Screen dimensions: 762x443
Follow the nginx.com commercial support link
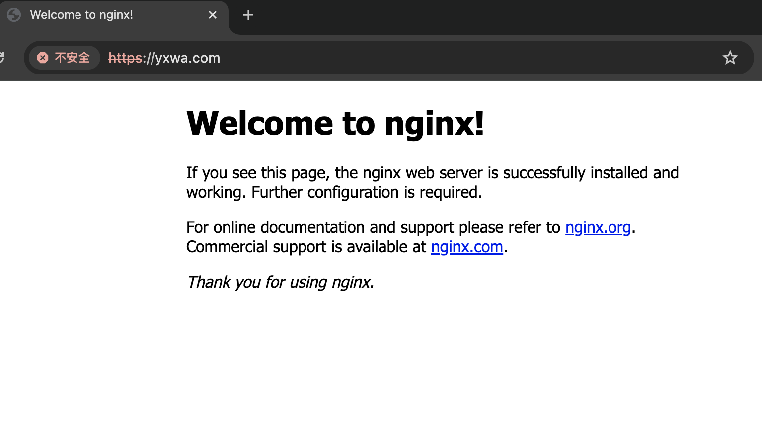pyautogui.click(x=467, y=247)
